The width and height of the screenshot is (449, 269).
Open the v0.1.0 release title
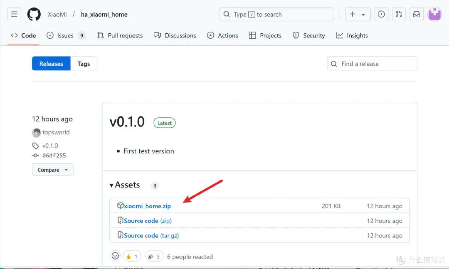[x=127, y=122]
